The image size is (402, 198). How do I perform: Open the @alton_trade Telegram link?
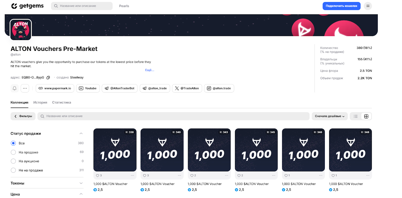155,88
